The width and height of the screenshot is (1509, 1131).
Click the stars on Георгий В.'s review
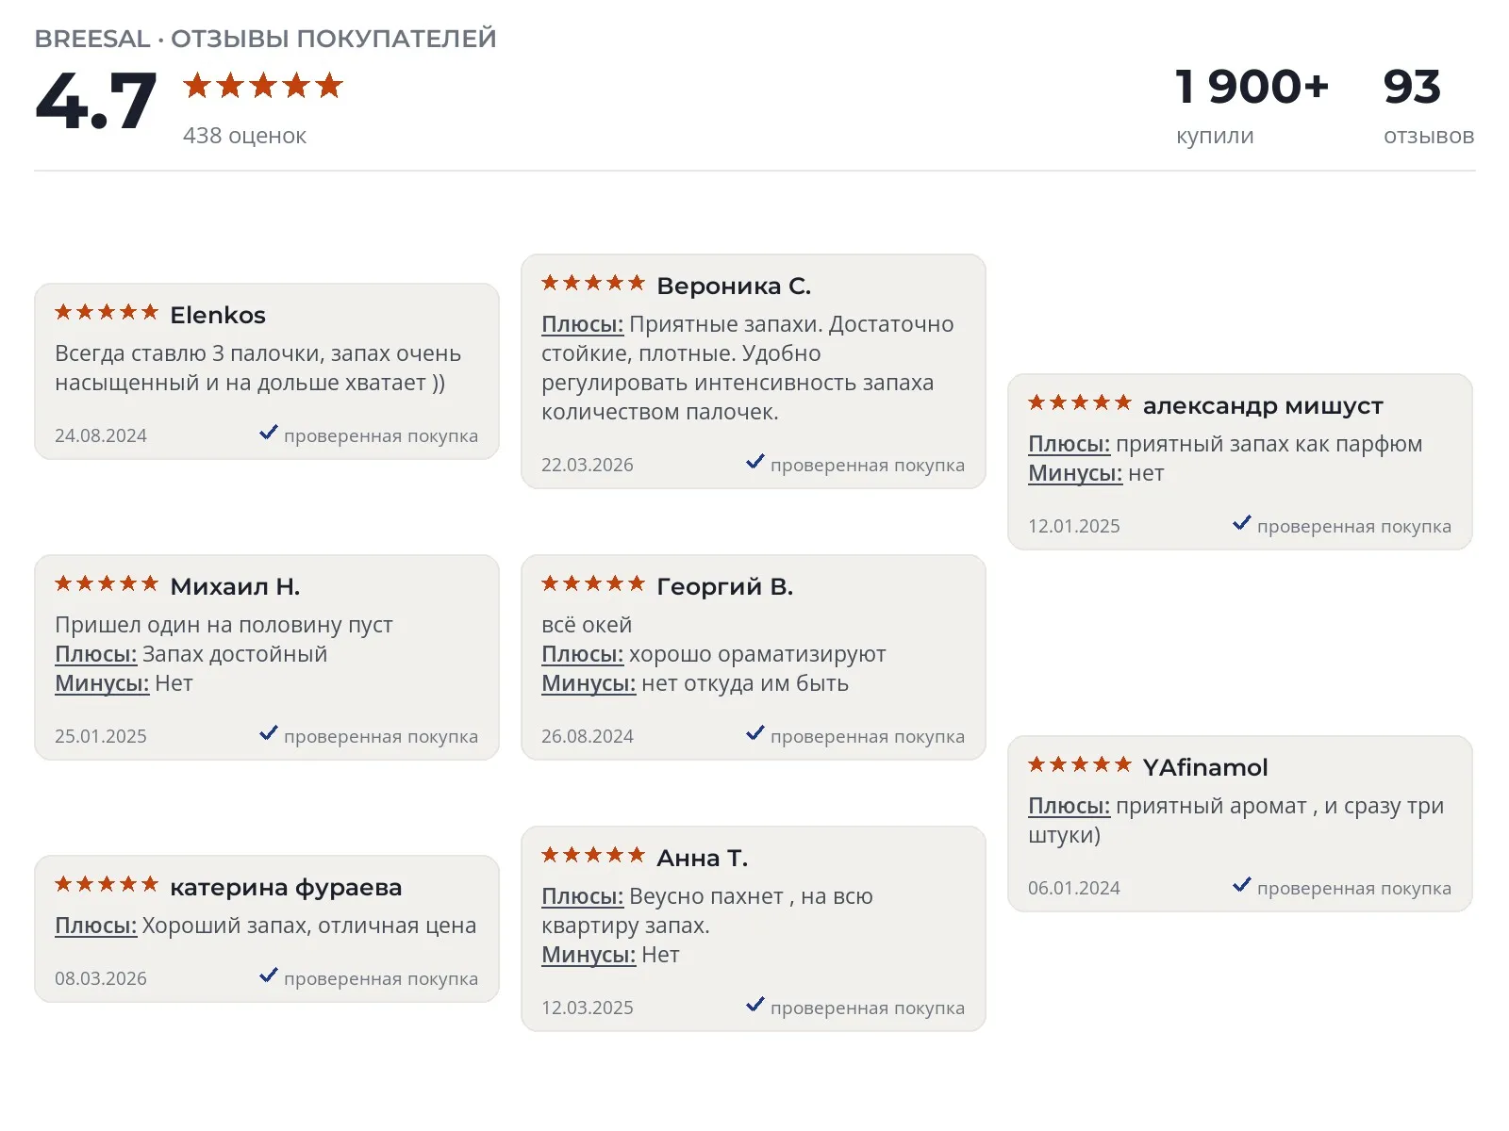593,584
